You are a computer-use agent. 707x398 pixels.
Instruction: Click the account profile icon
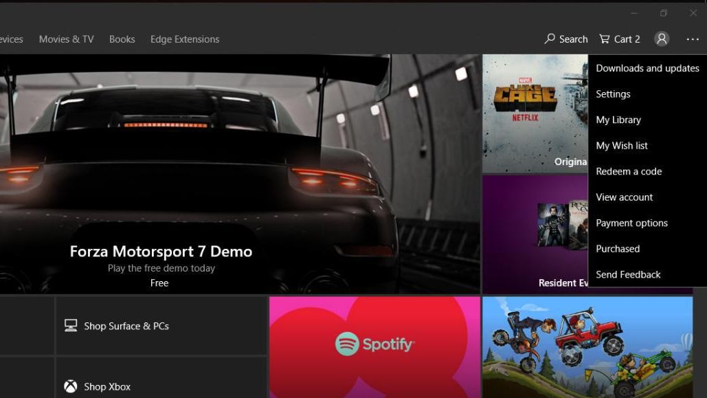[x=661, y=39]
